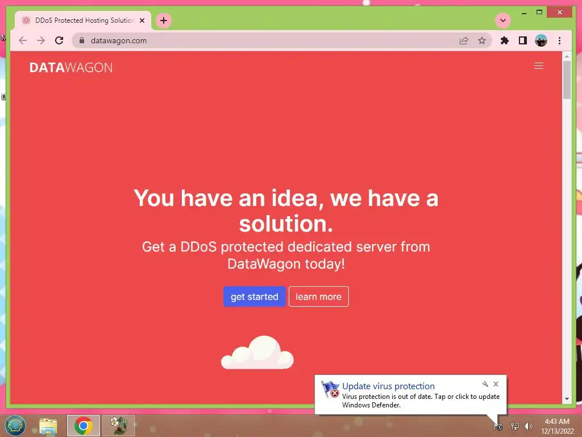Click the vertical scrollbar thumb
This screenshot has width=582, height=437.
(567, 80)
